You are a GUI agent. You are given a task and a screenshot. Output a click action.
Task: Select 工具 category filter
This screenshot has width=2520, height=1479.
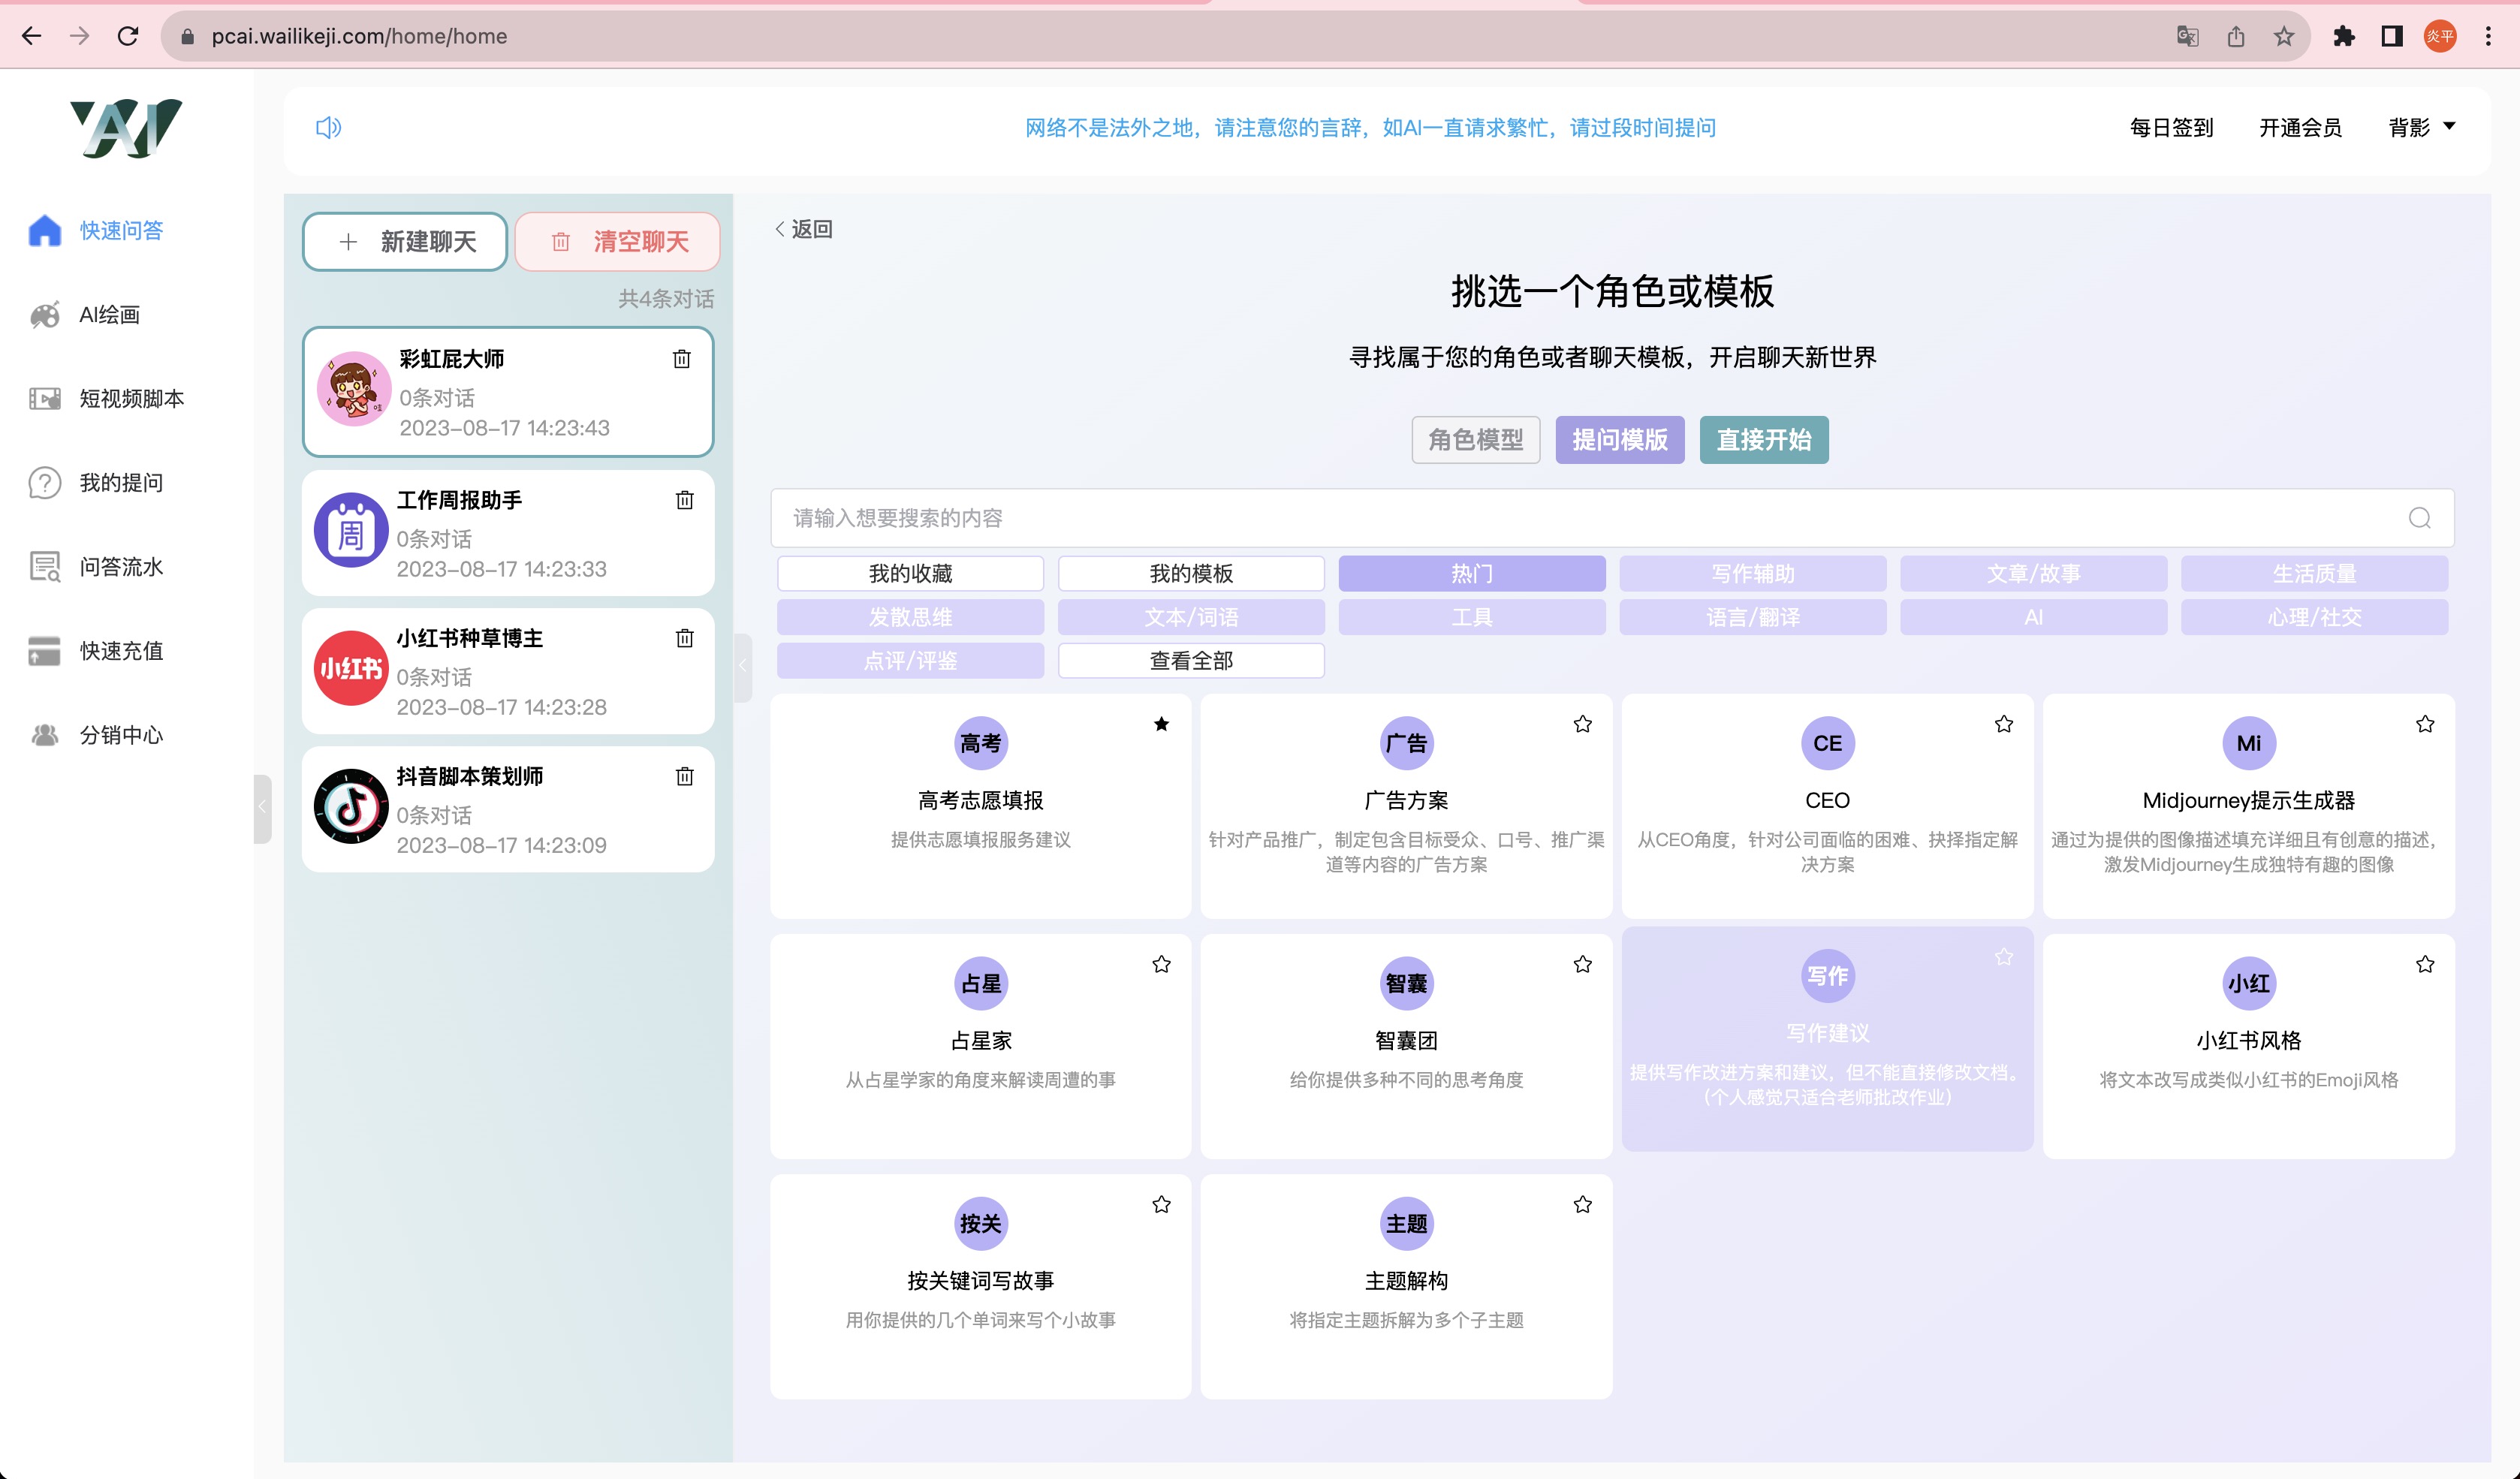point(1472,618)
